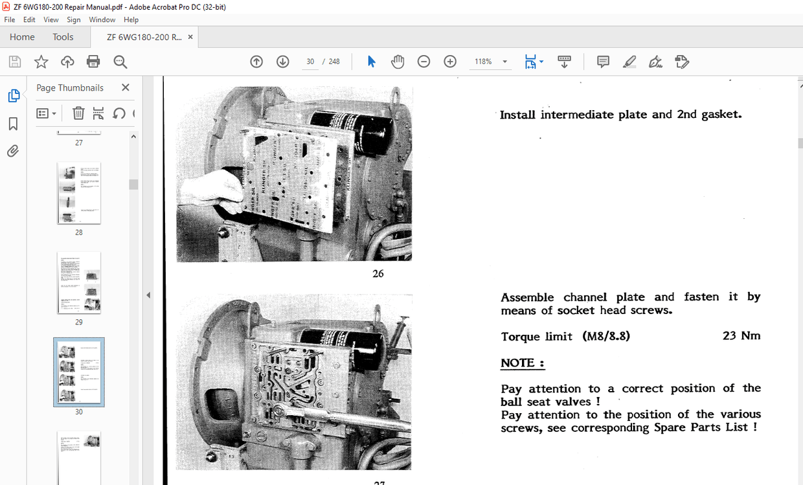803x485 pixels.
Task: Print the repair manual
Action: 93,62
